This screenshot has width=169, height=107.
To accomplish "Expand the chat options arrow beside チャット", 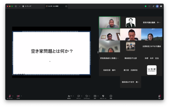I will 82,96.
